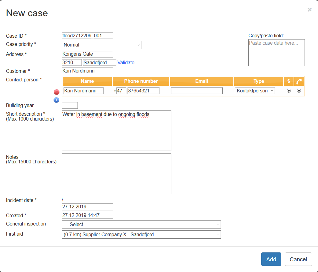
Task: Expand the General inspection dropdown
Action: coord(141,225)
